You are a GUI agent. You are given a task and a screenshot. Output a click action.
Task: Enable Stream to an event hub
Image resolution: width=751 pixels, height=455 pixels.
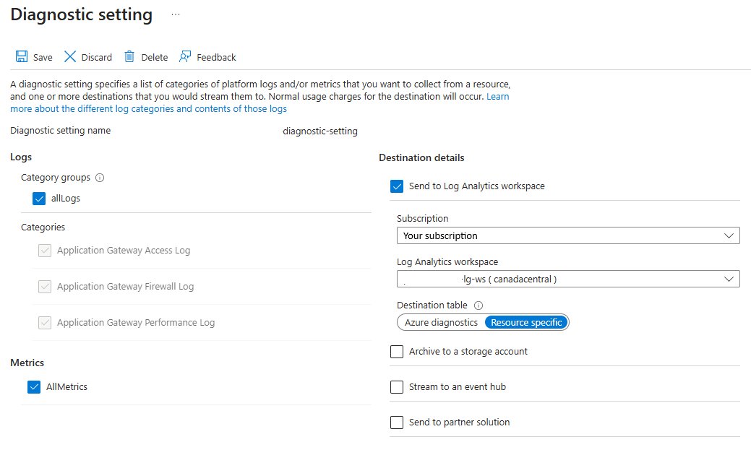click(x=397, y=387)
